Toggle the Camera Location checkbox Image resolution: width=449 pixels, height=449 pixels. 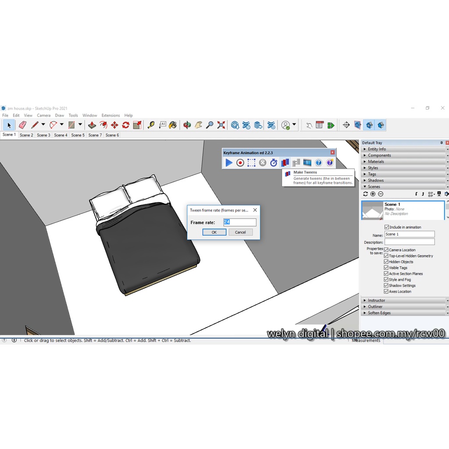(x=386, y=250)
